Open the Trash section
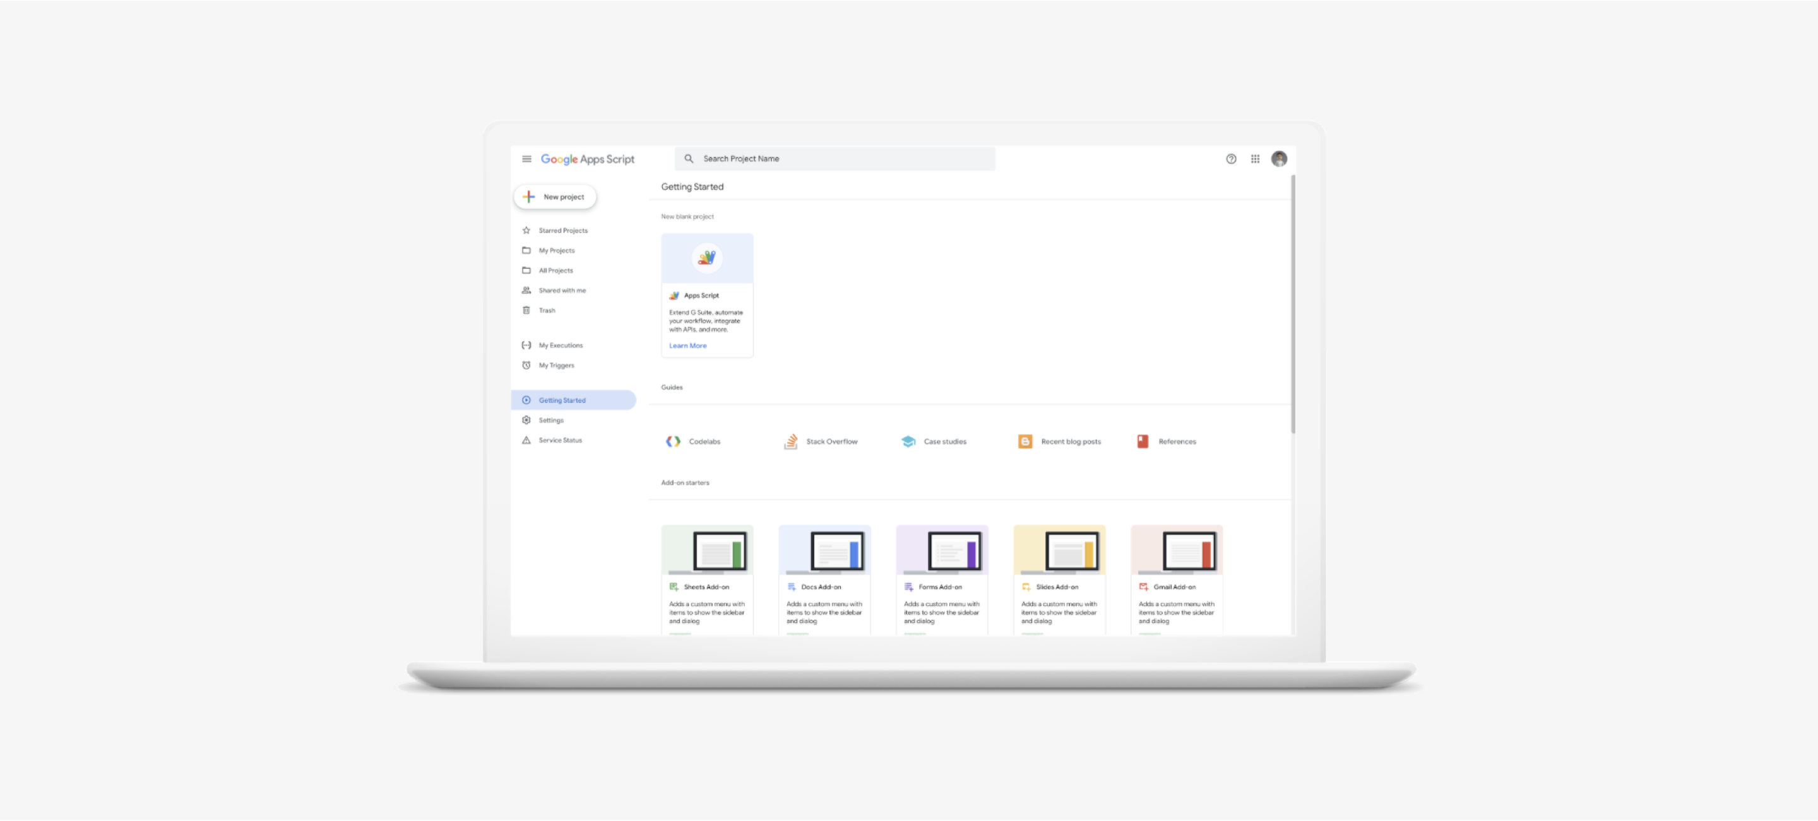The height and width of the screenshot is (821, 1818). (x=546, y=311)
